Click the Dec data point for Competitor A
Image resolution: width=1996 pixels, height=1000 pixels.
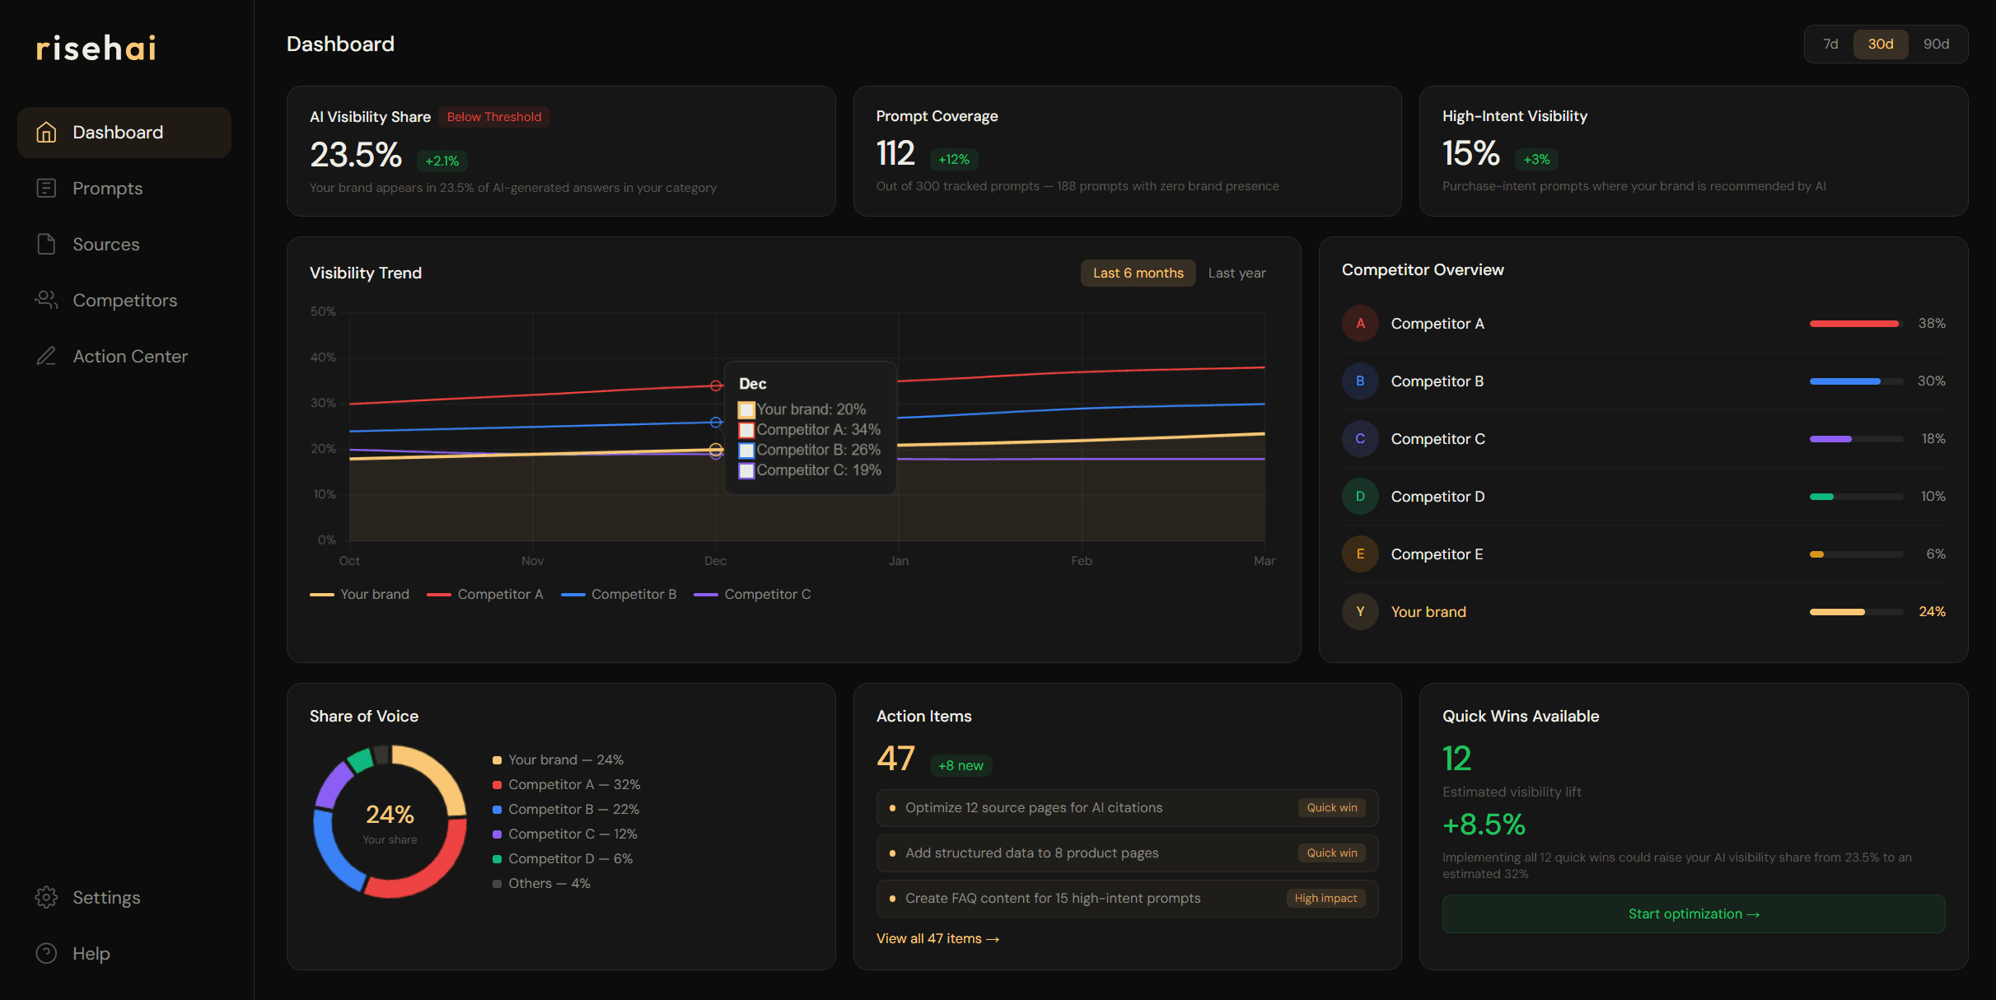coord(716,386)
